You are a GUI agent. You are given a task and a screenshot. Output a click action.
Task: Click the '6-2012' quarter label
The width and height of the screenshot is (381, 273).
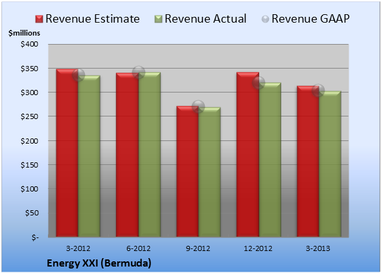[x=139, y=248]
